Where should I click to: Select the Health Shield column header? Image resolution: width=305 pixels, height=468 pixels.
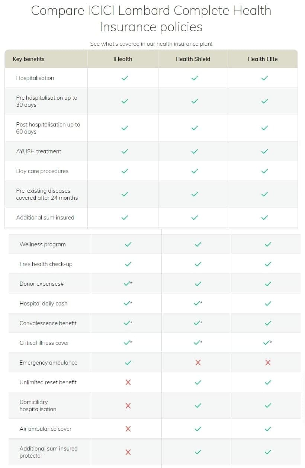[x=193, y=59]
